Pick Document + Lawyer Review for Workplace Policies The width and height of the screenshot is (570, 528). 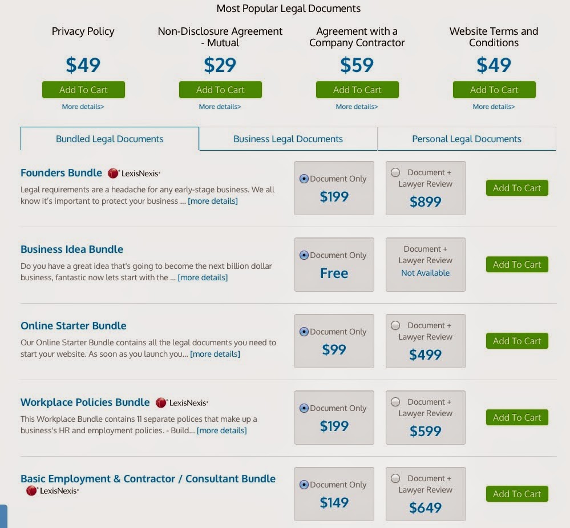click(x=395, y=402)
